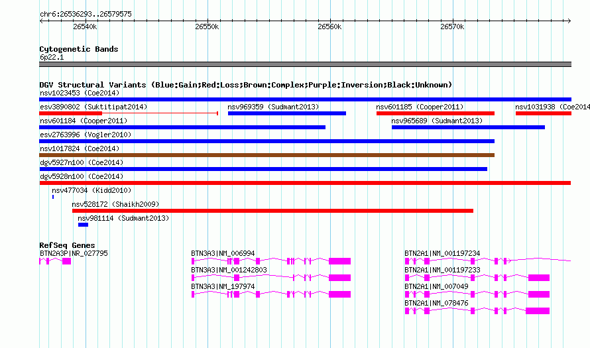This screenshot has height=348, width=590.
Task: Select the dgv5927n100 (Coe2014) blue bar
Action: (263, 169)
